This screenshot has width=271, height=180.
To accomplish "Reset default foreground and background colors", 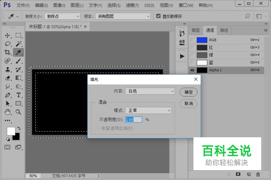I will pyautogui.click(x=8, y=139).
